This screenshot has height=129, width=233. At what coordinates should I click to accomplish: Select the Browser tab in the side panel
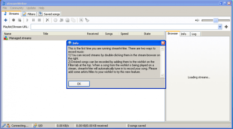[173, 34]
